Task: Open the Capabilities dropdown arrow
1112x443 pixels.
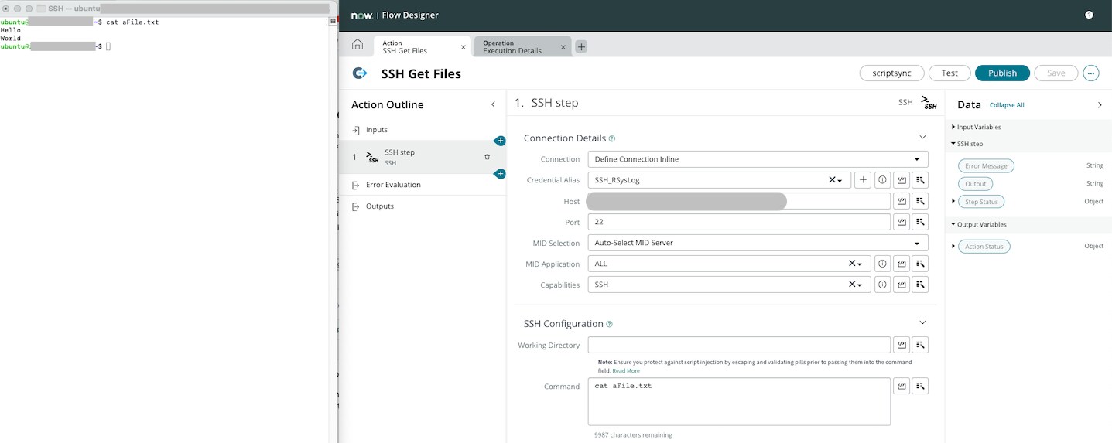Action: coord(860,285)
